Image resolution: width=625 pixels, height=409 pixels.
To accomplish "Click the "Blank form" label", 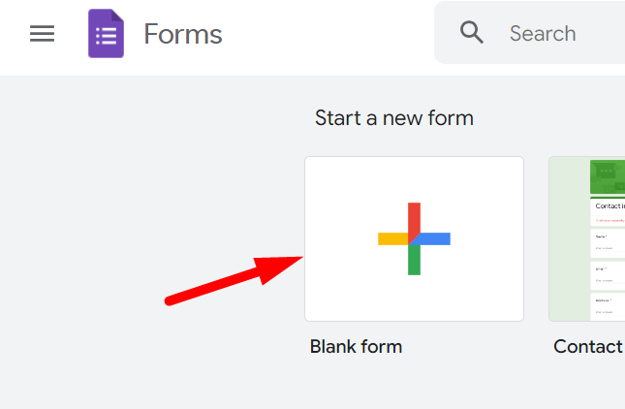I will [356, 346].
